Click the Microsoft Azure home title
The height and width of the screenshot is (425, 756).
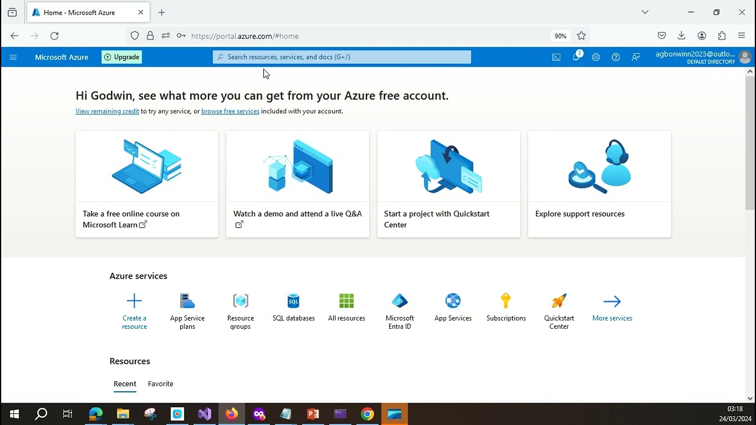click(x=61, y=57)
